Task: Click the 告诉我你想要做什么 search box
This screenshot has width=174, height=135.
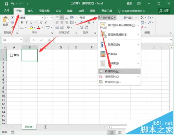Action: point(132,11)
